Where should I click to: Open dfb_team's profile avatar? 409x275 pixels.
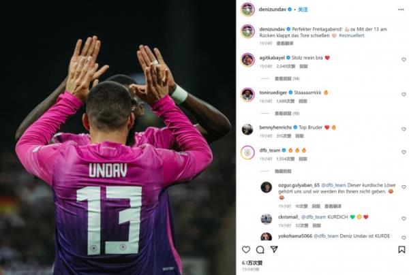(247, 152)
